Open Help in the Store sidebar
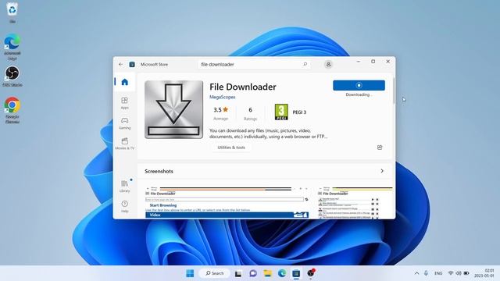This screenshot has width=500, height=281. tap(125, 206)
